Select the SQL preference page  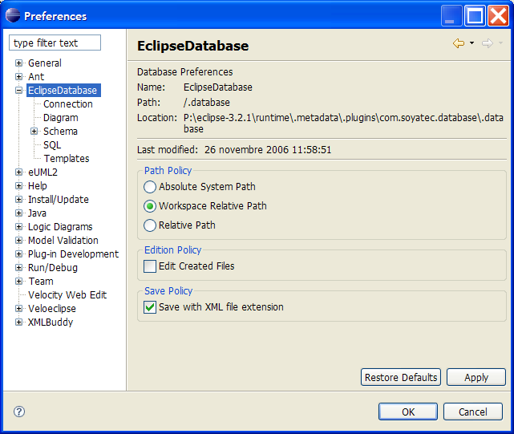tap(52, 145)
